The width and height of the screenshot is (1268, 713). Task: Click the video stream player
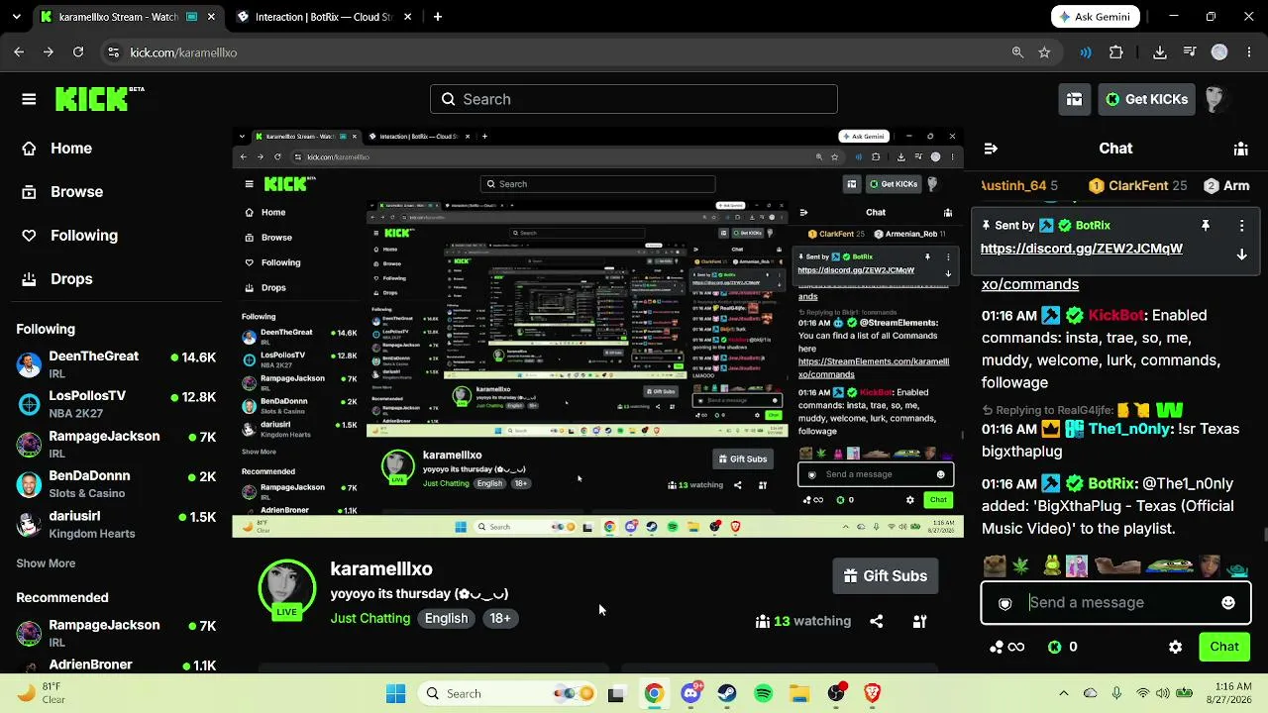pyautogui.click(x=598, y=333)
